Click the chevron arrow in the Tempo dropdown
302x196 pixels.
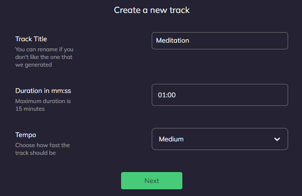click(x=277, y=139)
